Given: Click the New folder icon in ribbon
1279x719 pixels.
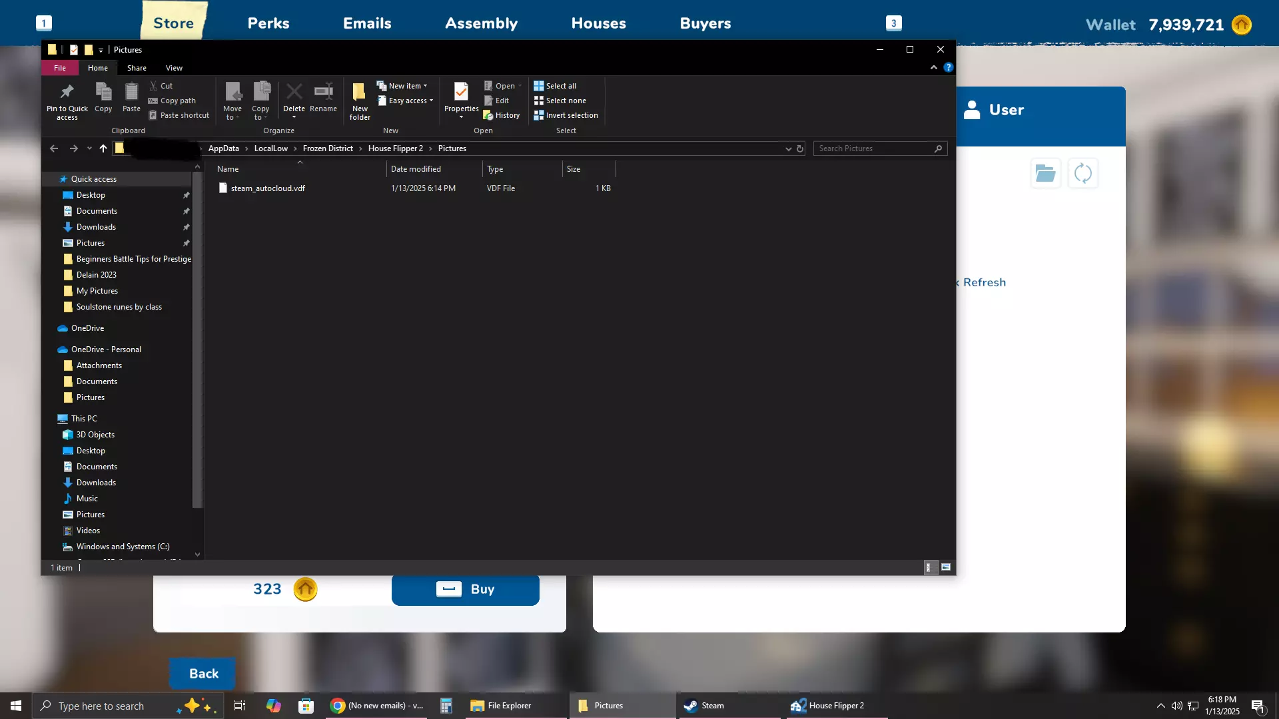Looking at the screenshot, I should point(360,92).
